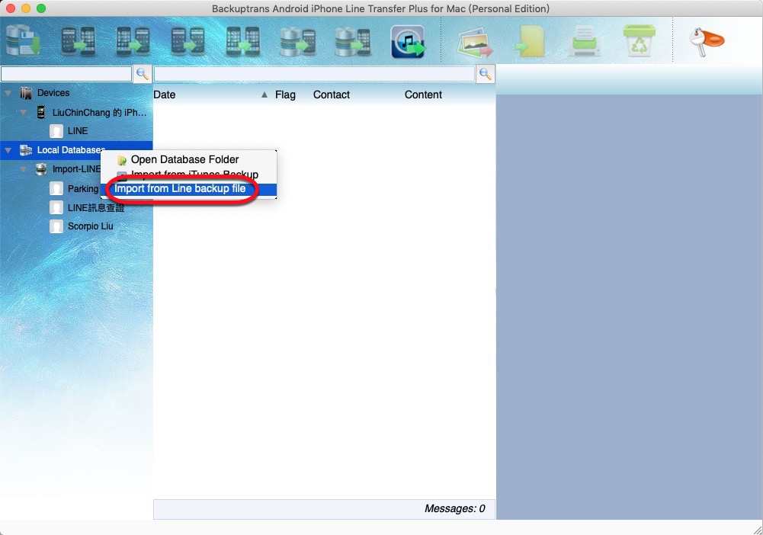Click the fourth phone-to-phone transfer icon

[x=243, y=41]
